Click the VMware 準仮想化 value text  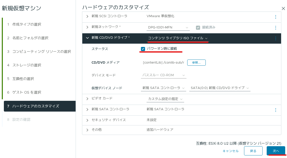(160, 16)
